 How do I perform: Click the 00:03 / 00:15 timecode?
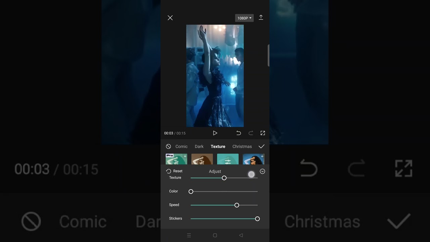pyautogui.click(x=175, y=133)
